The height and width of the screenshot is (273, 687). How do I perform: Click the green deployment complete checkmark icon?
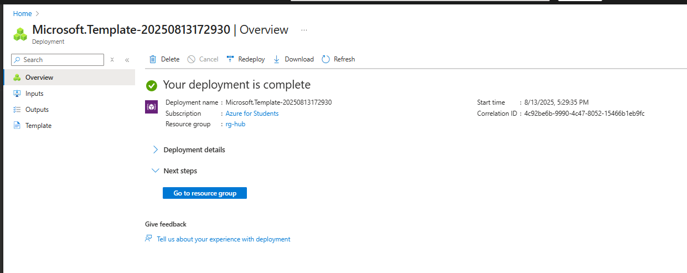point(152,86)
